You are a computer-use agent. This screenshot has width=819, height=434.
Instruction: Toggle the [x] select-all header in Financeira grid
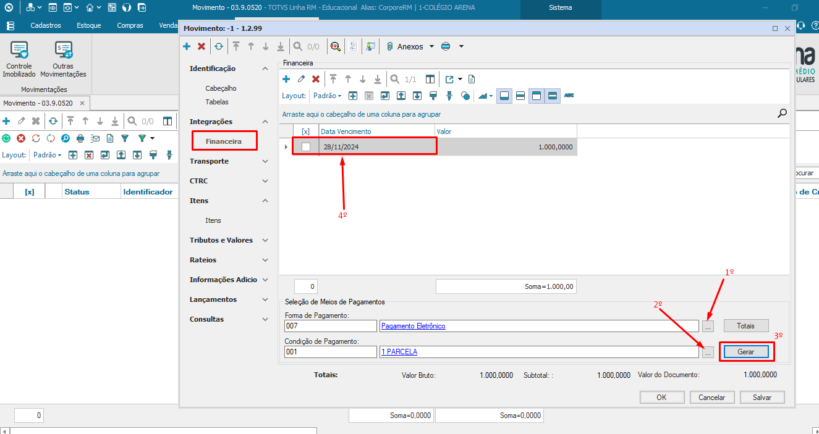click(x=305, y=131)
